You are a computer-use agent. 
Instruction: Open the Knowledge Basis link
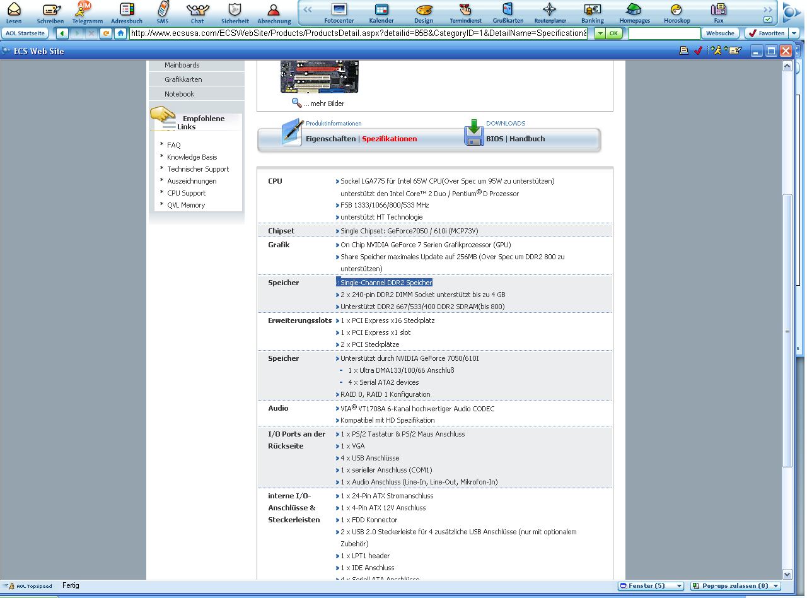click(192, 157)
